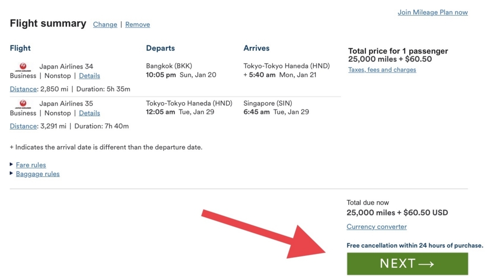
Task: Expand the Fare rules section
Action: [31, 165]
